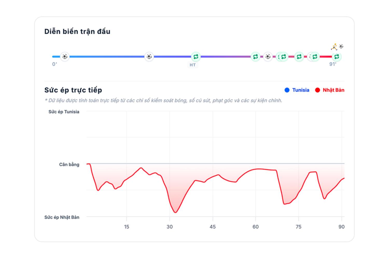Click the pressure chart lowest dip near minute 32
This screenshot has height=259, width=389.
coord(176,212)
